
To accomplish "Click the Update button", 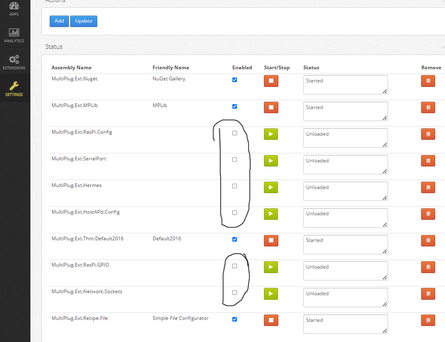I will [x=83, y=21].
